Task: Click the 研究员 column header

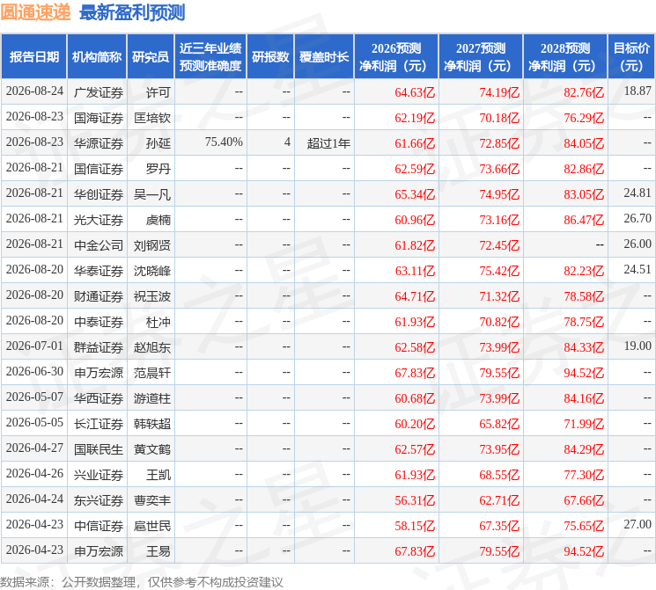Action: [x=151, y=57]
